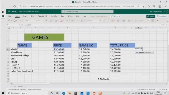Open the font size dropdown

click(40, 21)
